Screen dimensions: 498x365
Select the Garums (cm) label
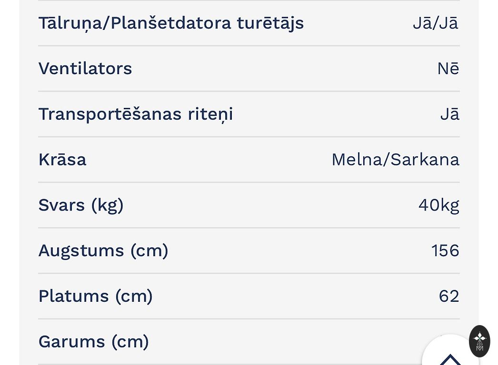94,342
